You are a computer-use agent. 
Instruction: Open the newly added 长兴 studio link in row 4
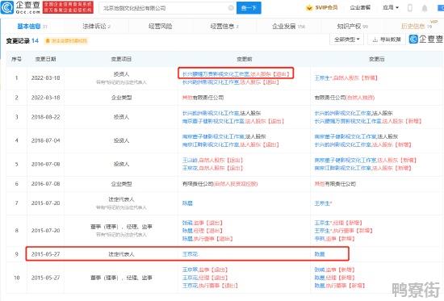(x=343, y=144)
